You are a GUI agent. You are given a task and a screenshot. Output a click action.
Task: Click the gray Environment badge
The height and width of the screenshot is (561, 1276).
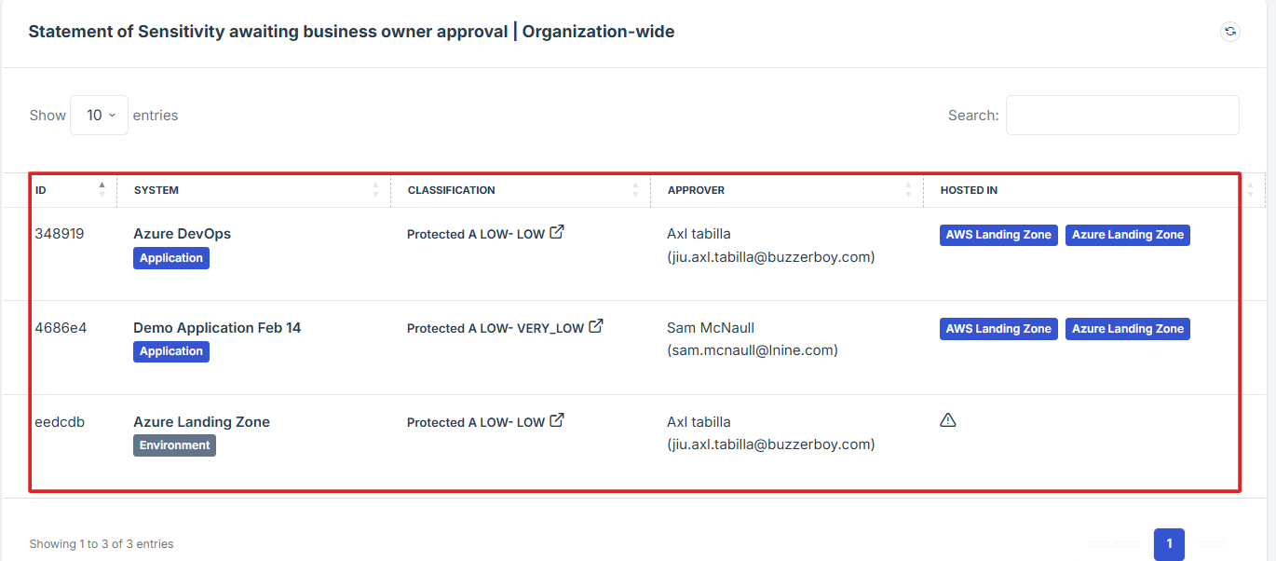tap(174, 445)
